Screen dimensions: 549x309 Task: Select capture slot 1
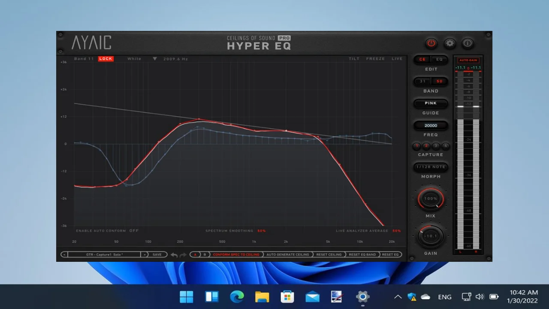tap(416, 146)
